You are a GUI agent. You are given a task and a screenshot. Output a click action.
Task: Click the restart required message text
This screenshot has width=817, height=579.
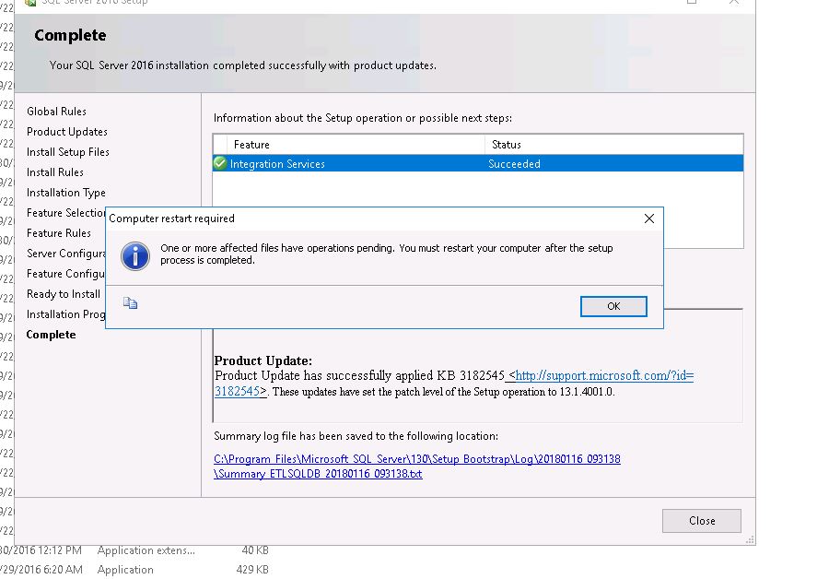click(387, 254)
